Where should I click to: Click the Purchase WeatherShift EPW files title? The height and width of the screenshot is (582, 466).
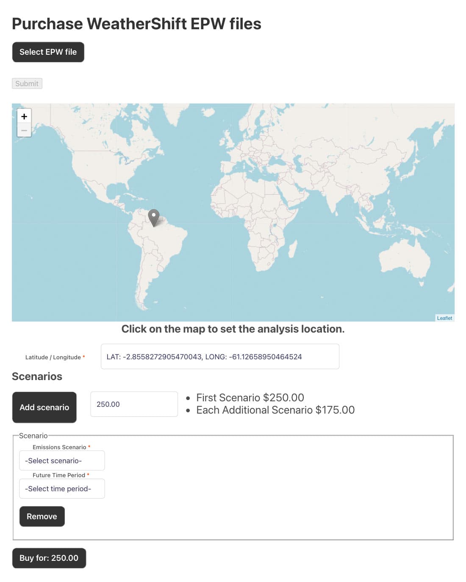(x=136, y=24)
